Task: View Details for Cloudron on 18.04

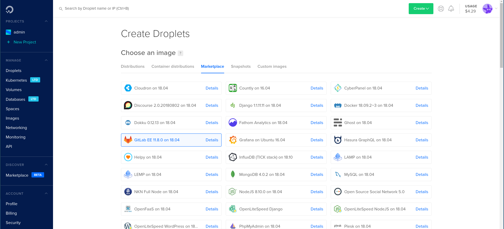Action: (212, 88)
